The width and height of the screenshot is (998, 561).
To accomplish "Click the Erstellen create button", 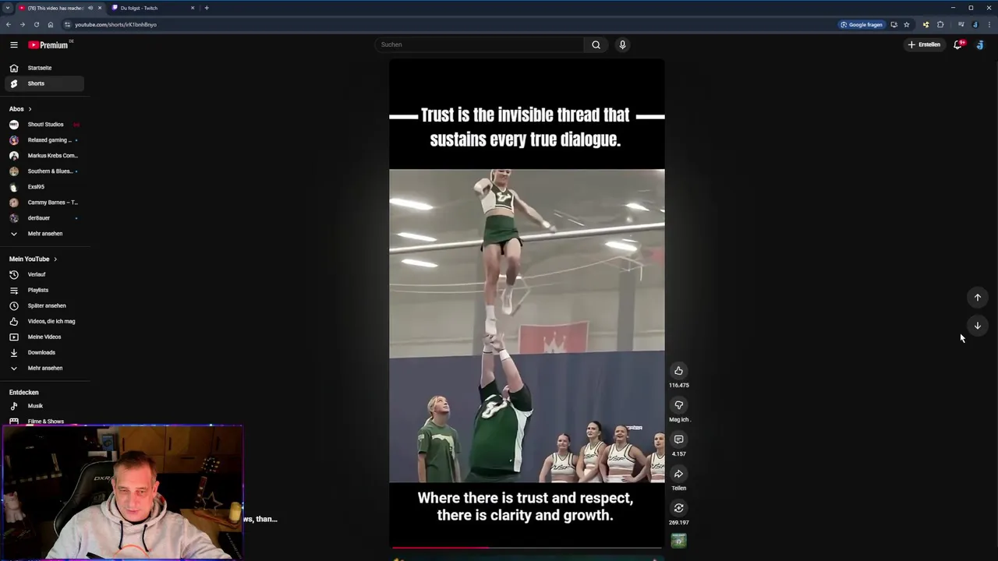I will tap(924, 44).
